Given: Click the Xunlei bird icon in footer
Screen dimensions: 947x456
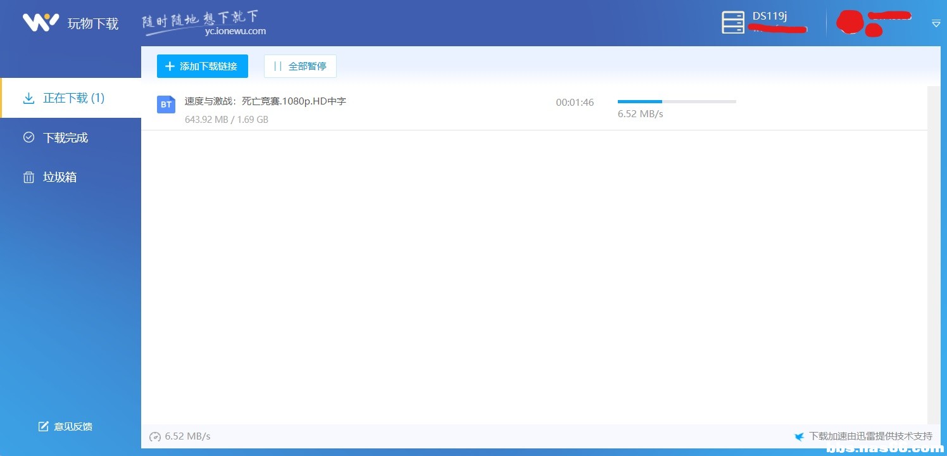Looking at the screenshot, I should [800, 436].
